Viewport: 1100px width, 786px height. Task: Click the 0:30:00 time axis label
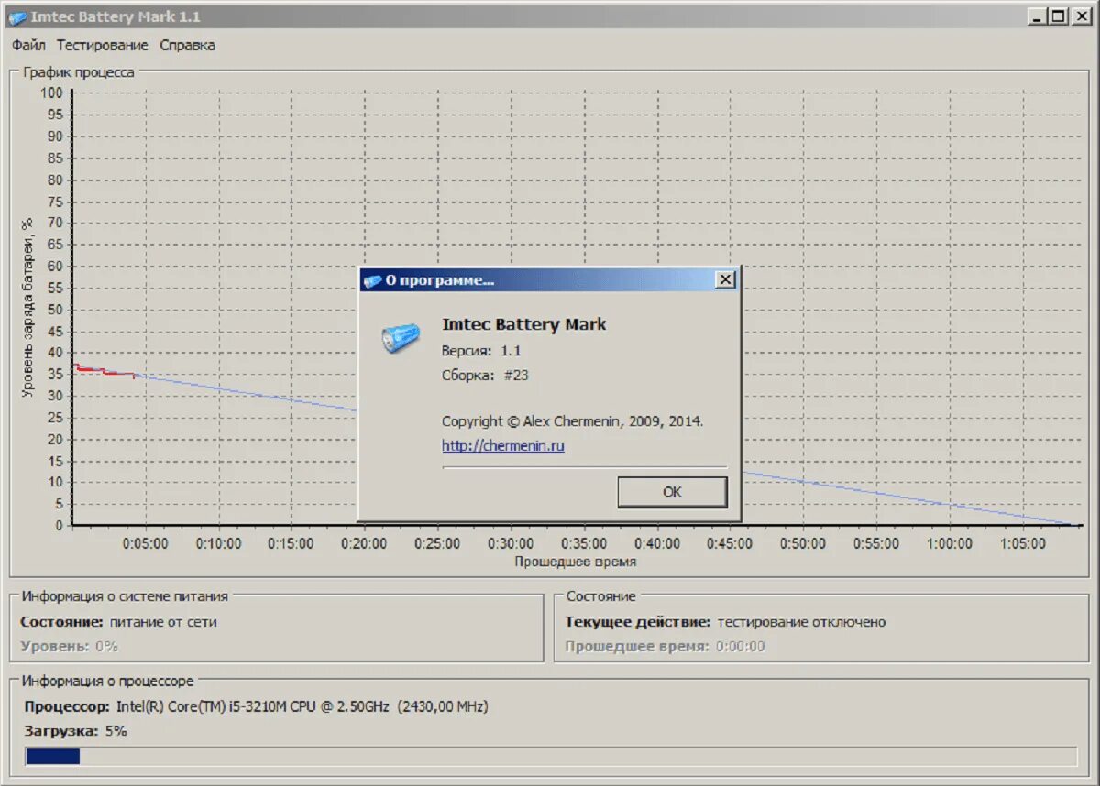(x=511, y=543)
